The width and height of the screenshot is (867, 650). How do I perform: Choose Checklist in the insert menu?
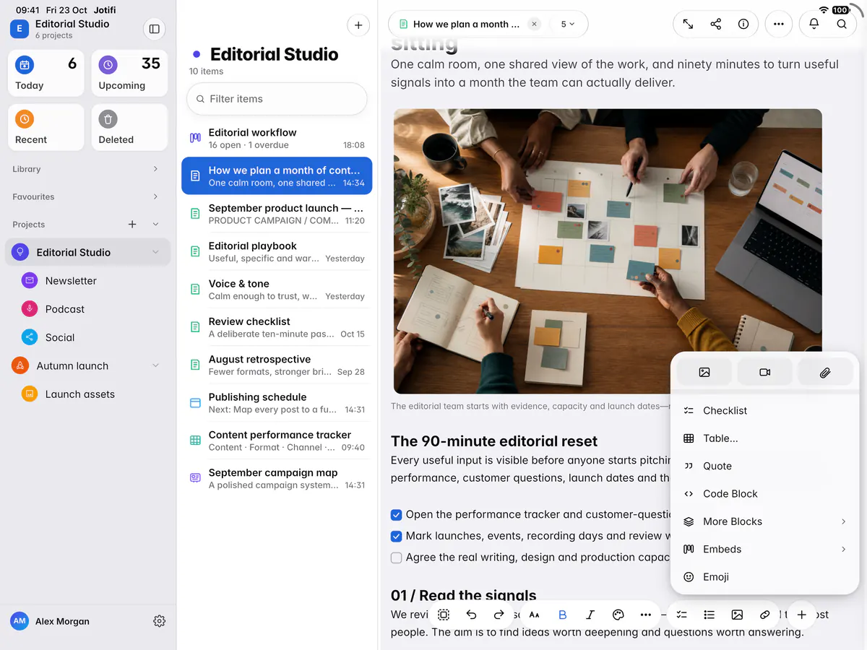[764, 410]
